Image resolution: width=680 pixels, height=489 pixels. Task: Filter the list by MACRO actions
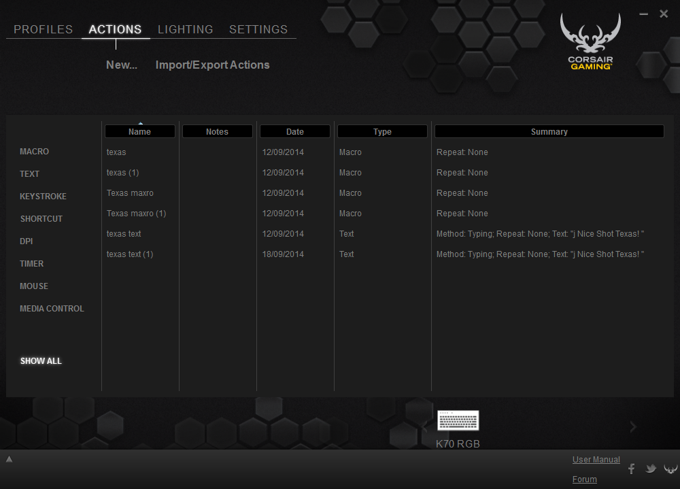click(34, 152)
